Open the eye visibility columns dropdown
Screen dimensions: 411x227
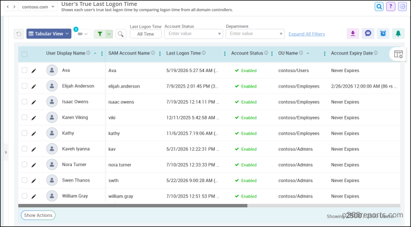(x=82, y=34)
